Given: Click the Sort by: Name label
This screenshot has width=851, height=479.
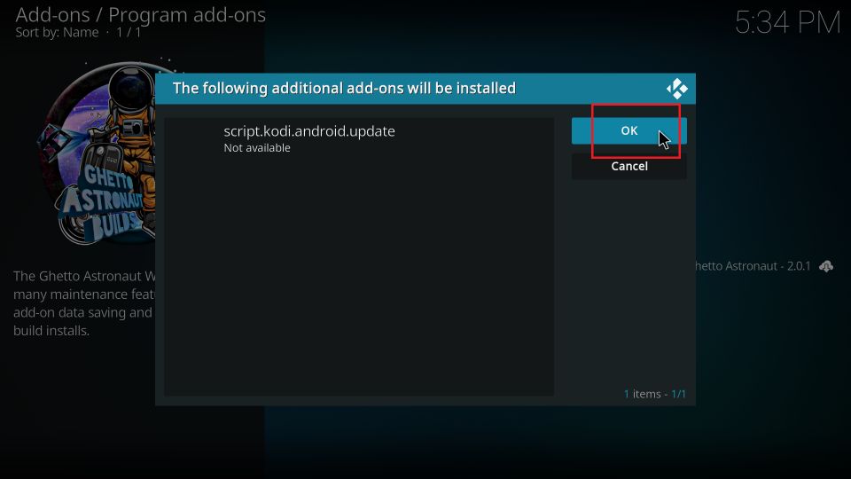Looking at the screenshot, I should pyautogui.click(x=57, y=33).
